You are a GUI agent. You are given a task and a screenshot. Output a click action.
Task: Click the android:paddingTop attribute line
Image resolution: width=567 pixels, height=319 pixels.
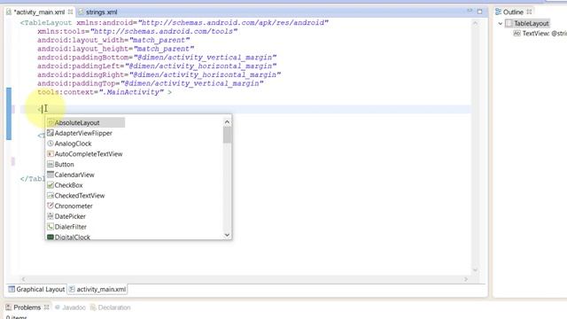coord(150,83)
